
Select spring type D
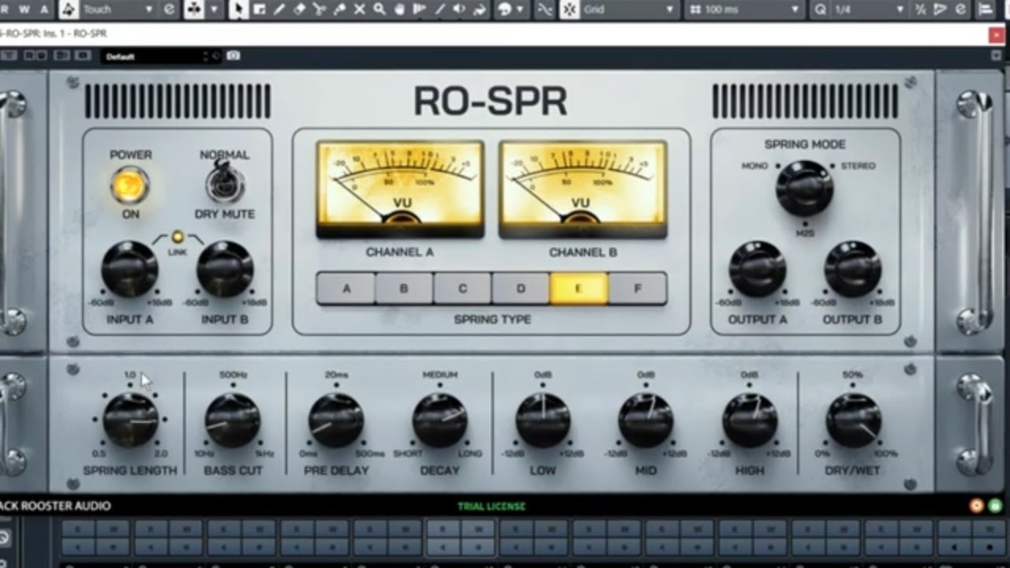pyautogui.click(x=521, y=289)
